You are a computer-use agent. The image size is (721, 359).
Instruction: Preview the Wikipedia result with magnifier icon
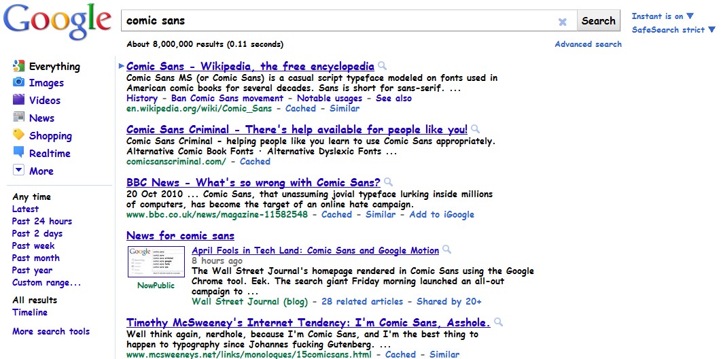383,66
